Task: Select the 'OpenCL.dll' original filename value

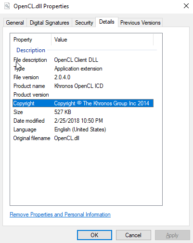Action: (x=66, y=138)
